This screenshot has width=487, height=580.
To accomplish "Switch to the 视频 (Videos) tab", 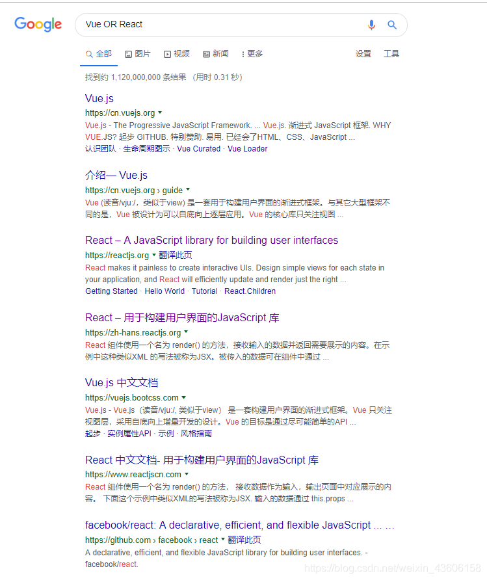I will click(177, 54).
